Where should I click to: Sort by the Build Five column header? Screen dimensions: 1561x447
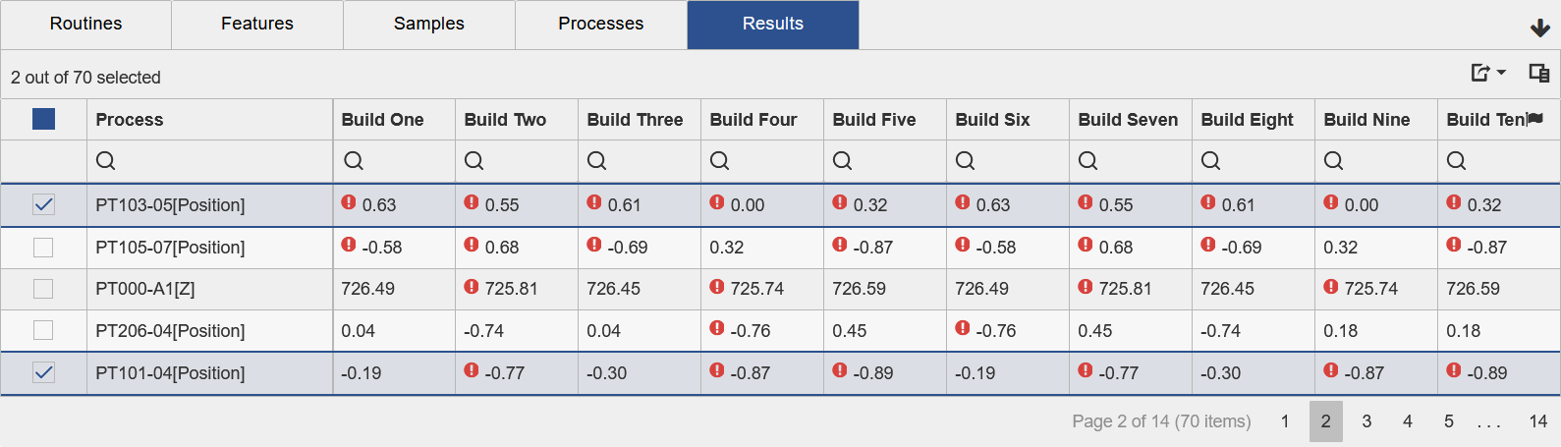click(873, 120)
